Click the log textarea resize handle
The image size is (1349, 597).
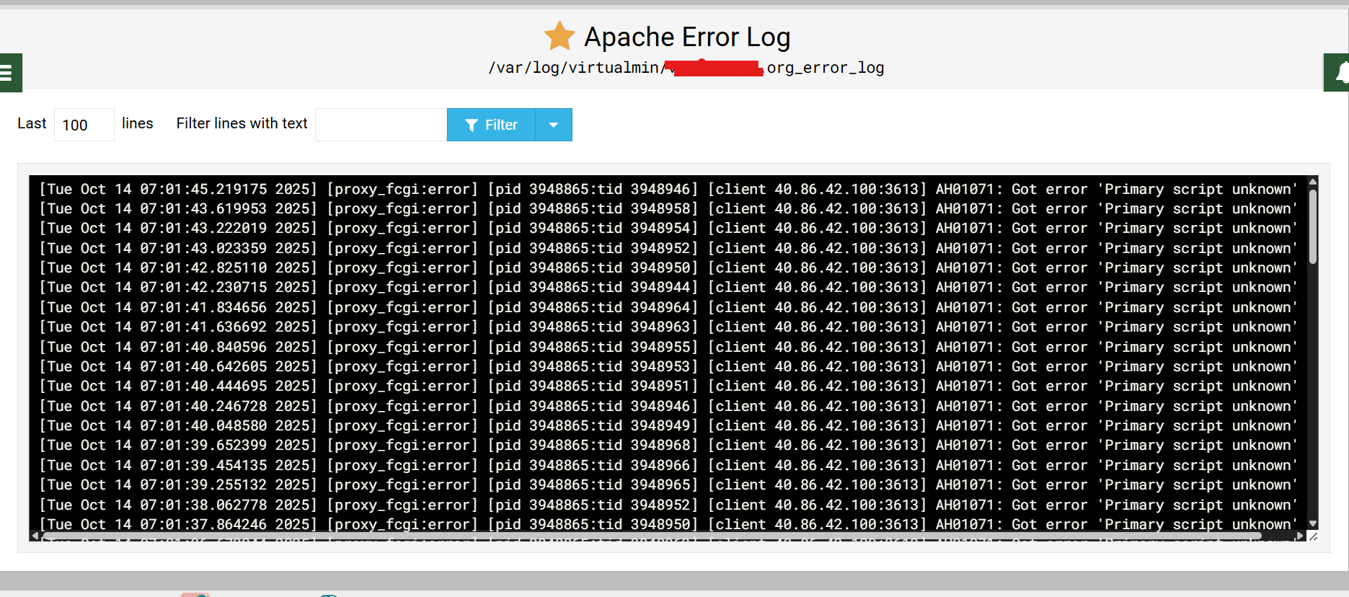point(1313,536)
